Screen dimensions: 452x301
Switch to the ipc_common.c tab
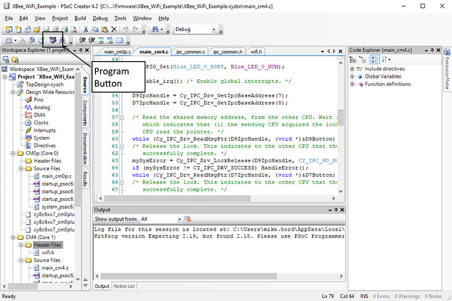tap(190, 52)
